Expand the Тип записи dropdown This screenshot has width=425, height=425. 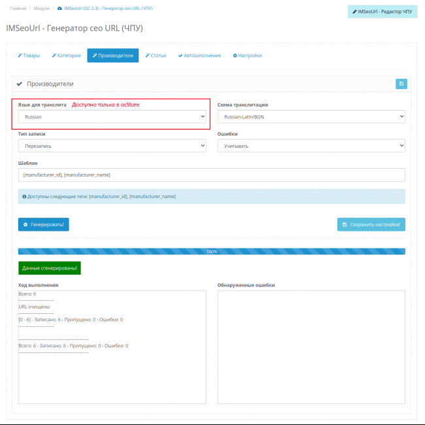pyautogui.click(x=112, y=146)
